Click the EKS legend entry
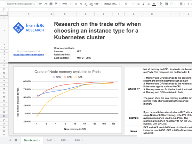The height and width of the screenshot is (144, 192). coord(68,77)
